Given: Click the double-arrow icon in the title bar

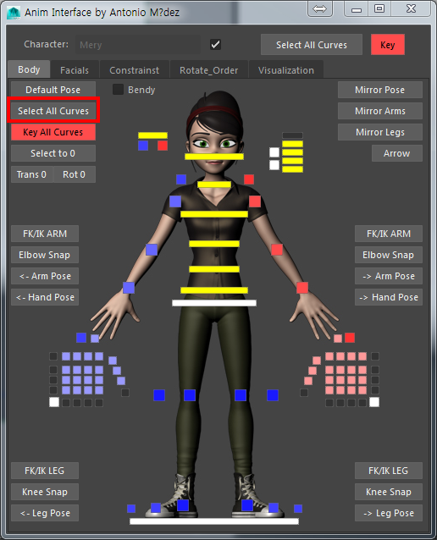Looking at the screenshot, I should click(x=319, y=9).
